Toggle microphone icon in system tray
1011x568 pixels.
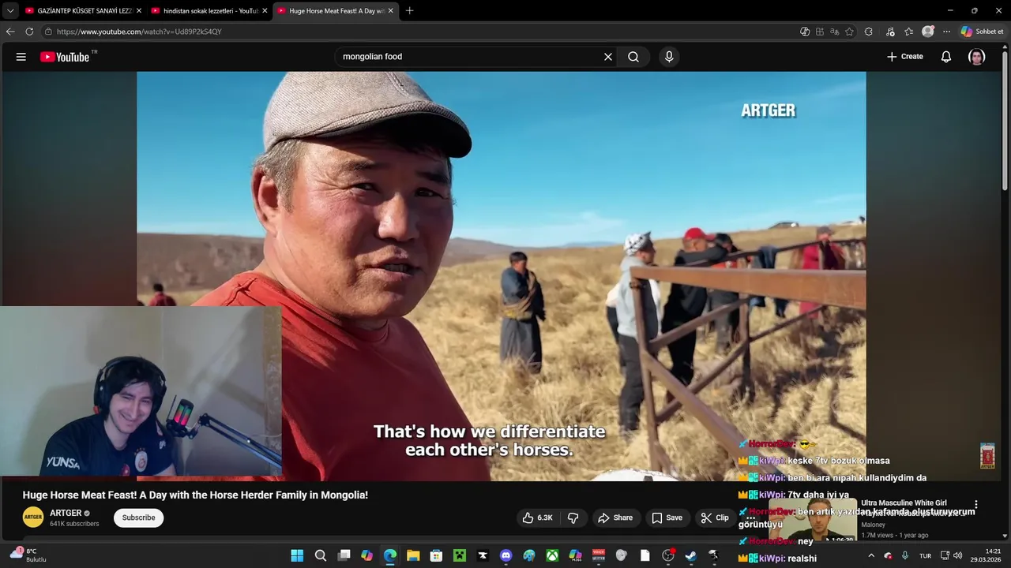point(905,555)
